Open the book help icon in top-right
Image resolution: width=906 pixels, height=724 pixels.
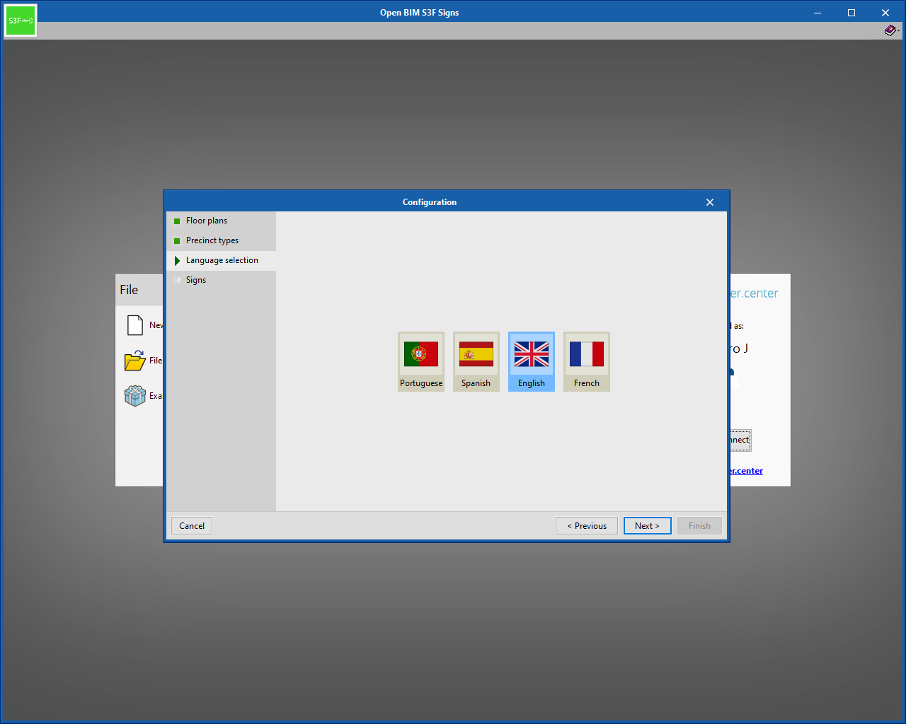pos(890,30)
